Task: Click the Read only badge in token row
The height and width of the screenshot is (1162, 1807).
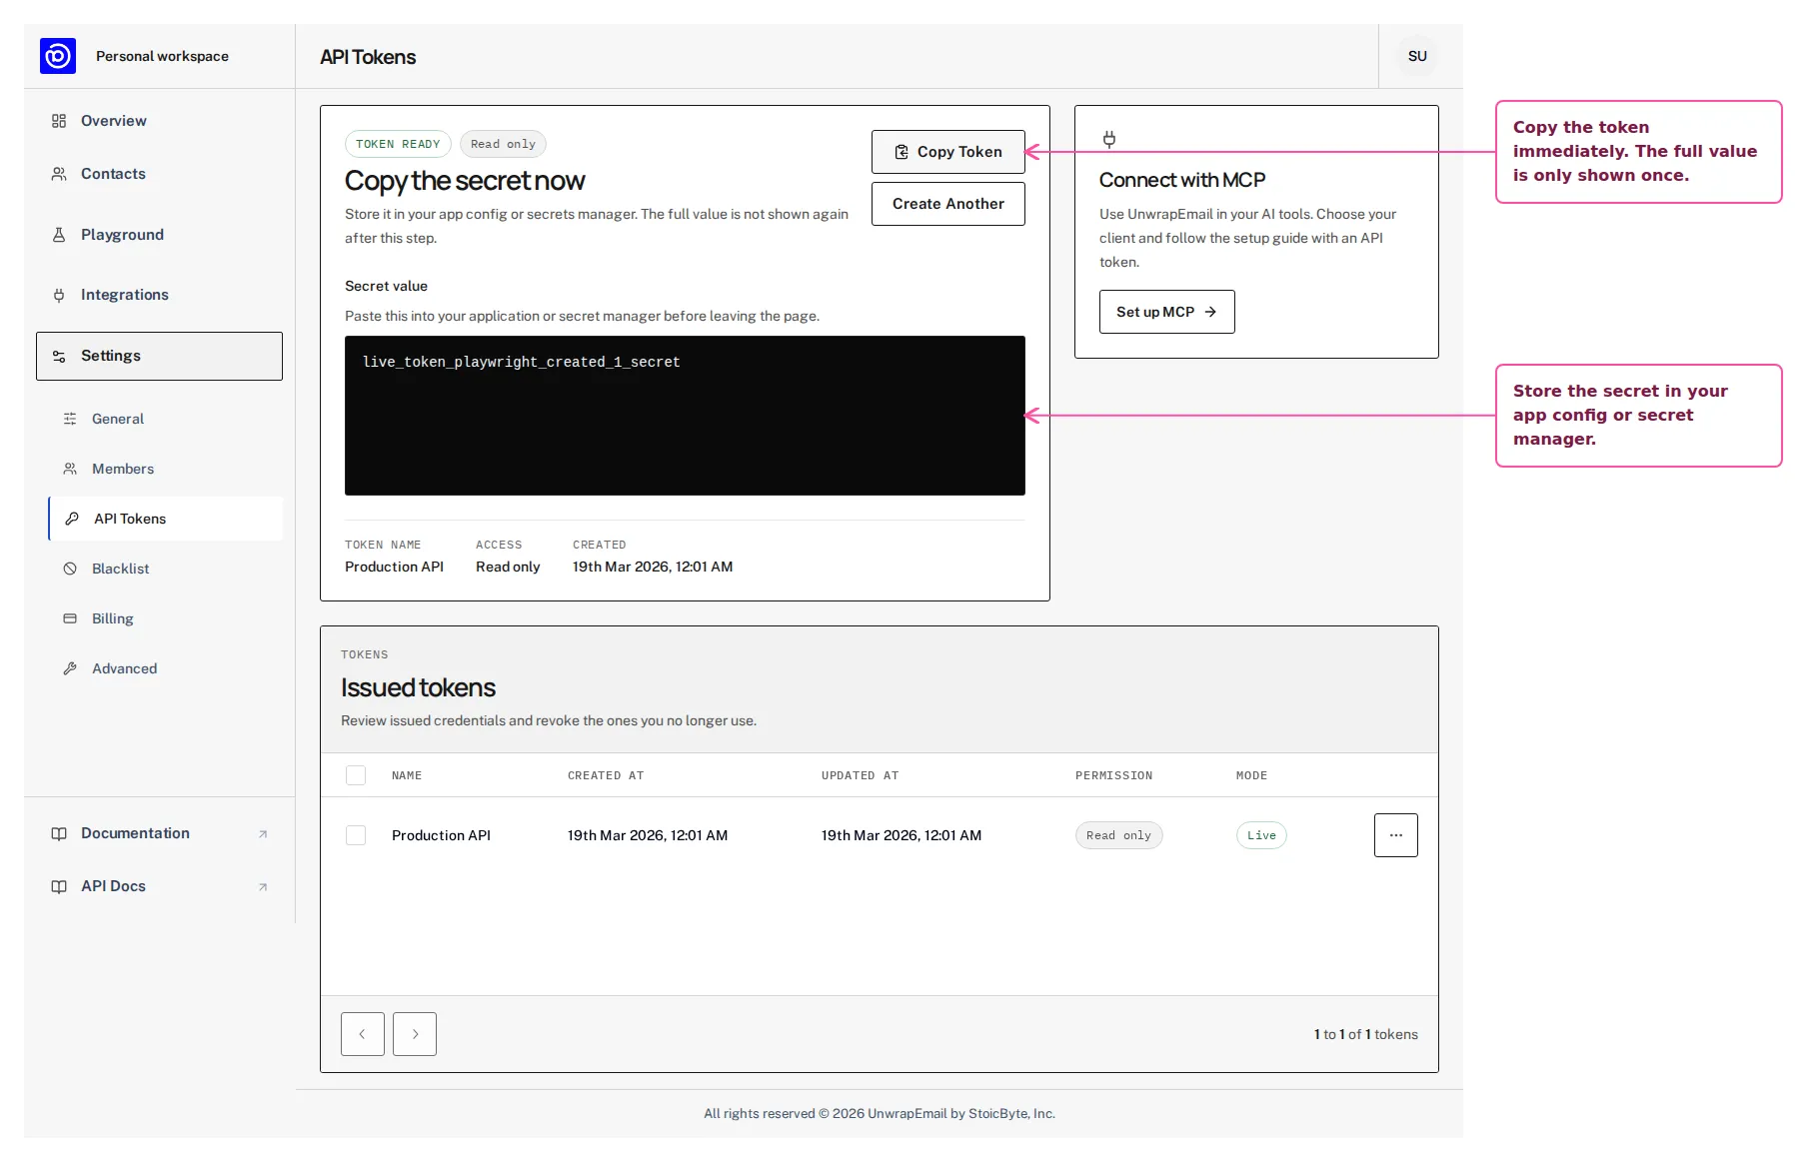Action: click(1118, 835)
